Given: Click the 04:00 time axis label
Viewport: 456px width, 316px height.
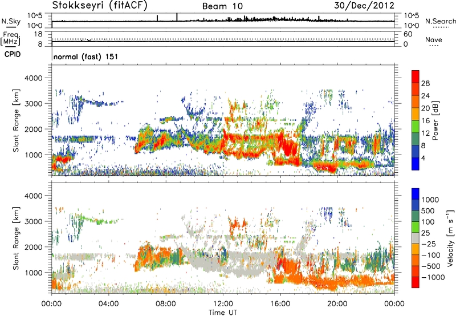Looking at the screenshot, I should point(109,304).
